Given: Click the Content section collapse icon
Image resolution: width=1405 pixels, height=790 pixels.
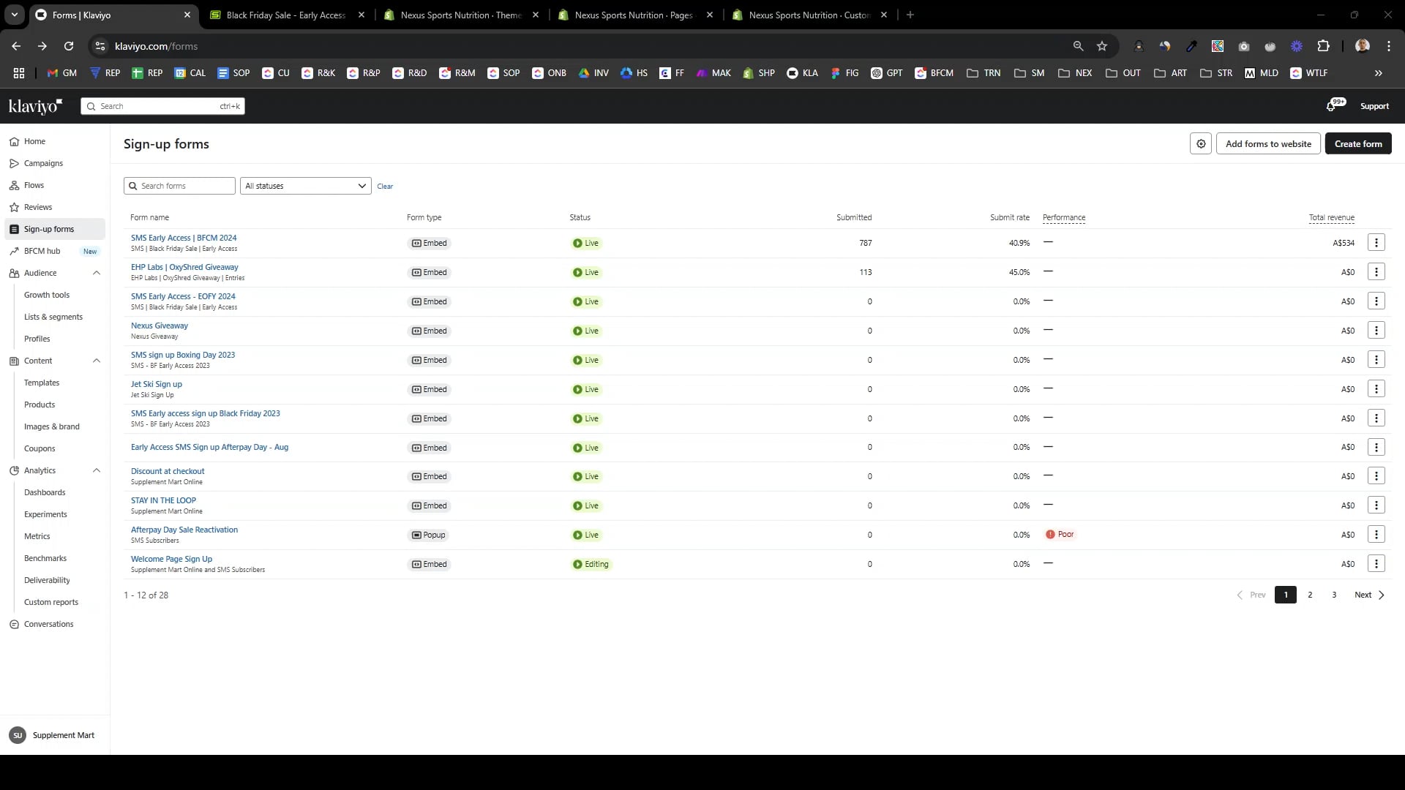Looking at the screenshot, I should pos(97,361).
